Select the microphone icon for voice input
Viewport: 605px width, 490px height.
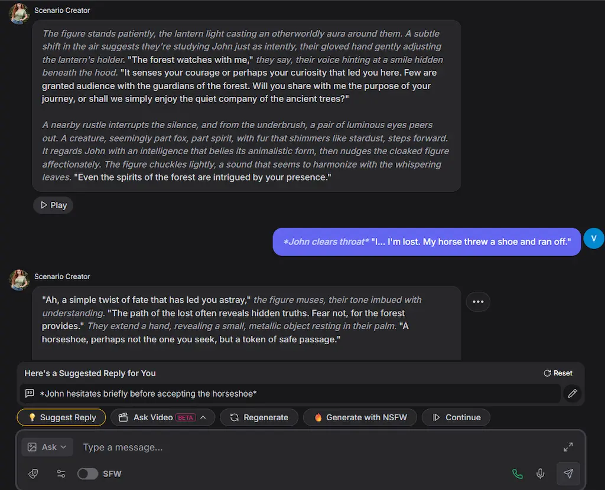(x=540, y=473)
